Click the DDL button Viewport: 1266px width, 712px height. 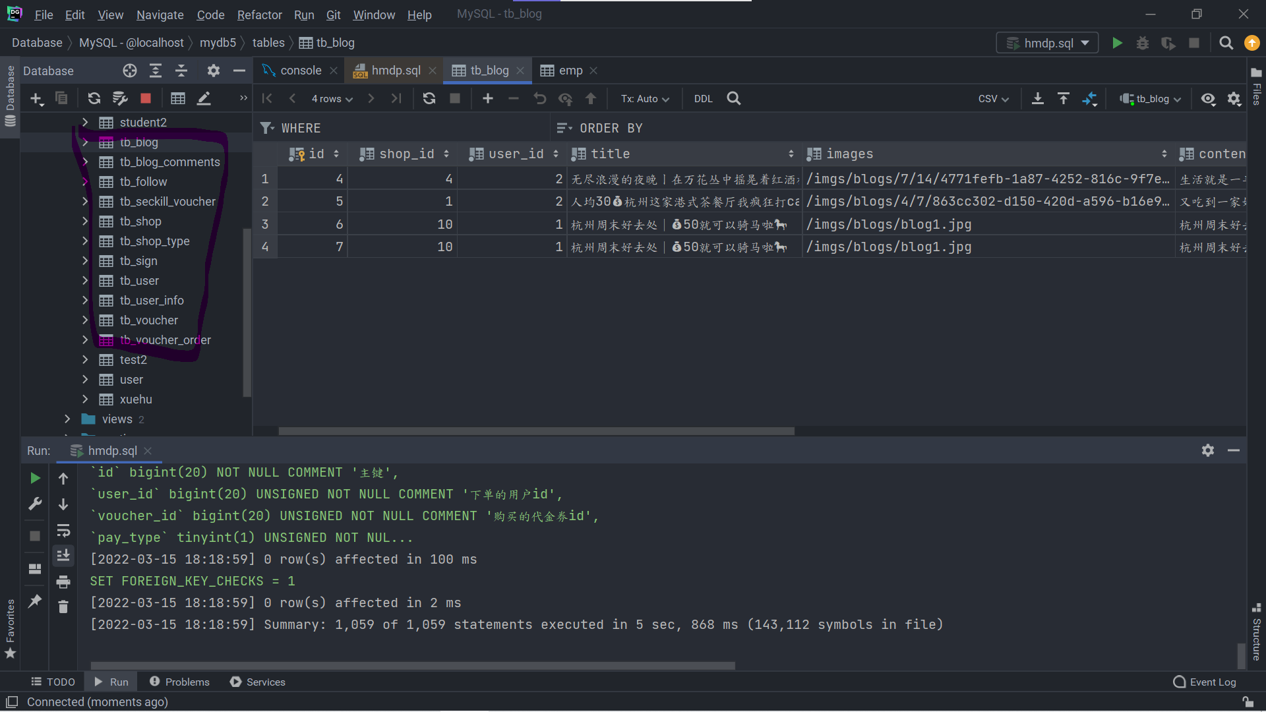point(703,98)
